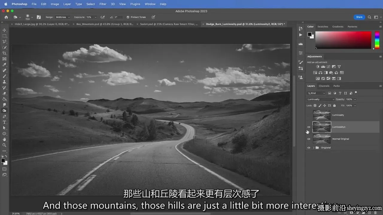Open the Filter menu

pyautogui.click(x=103, y=4)
